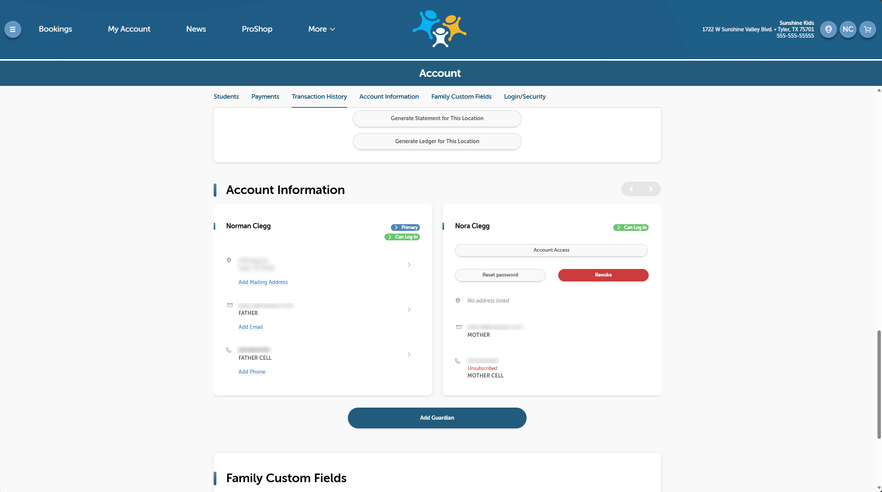Switch to the Payments tab
The image size is (882, 492).
265,96
